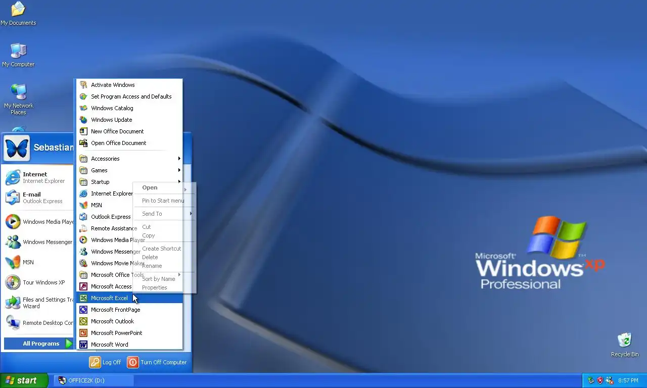This screenshot has width=647, height=388.
Task: Click the green All Programs arrow
Action: tap(69, 344)
